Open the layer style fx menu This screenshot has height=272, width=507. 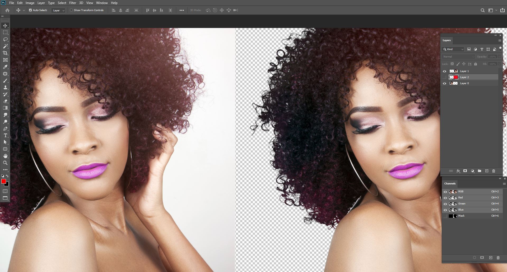pos(458,171)
